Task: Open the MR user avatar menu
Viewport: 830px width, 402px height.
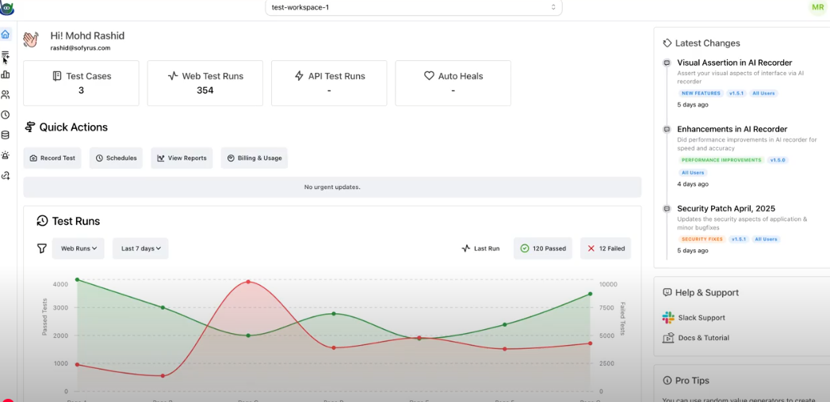Action: point(817,7)
